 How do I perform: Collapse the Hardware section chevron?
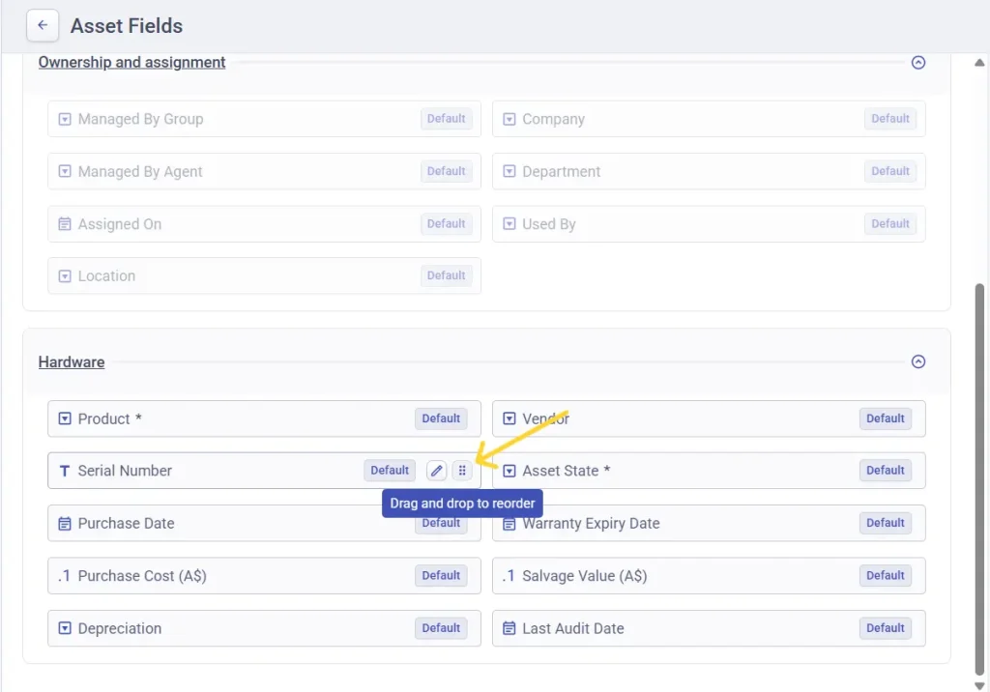(x=917, y=360)
